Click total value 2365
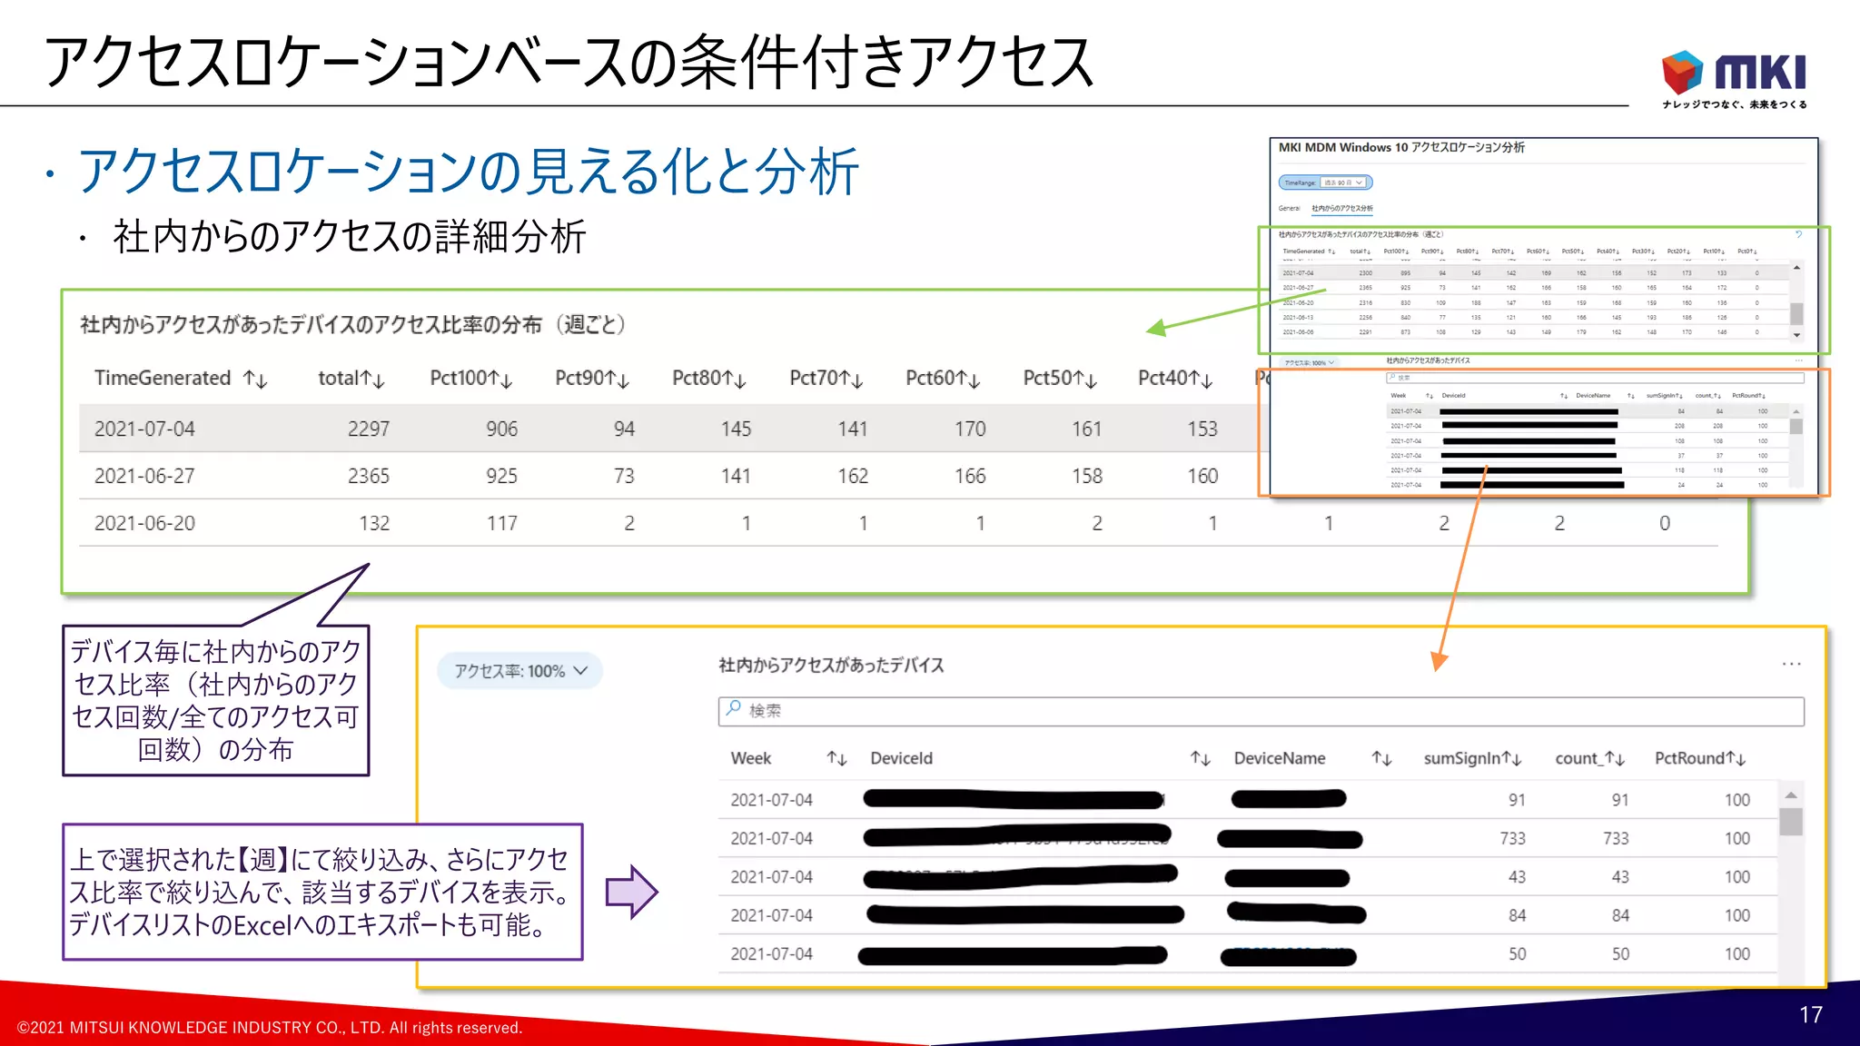 click(x=368, y=476)
